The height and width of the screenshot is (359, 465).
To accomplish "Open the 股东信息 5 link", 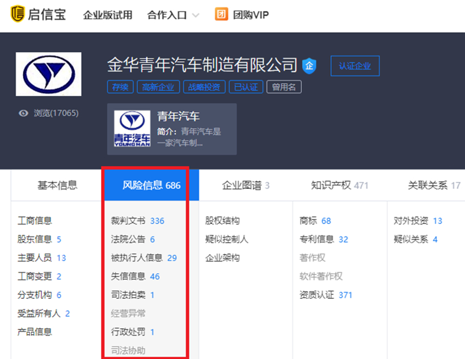I will point(39,239).
